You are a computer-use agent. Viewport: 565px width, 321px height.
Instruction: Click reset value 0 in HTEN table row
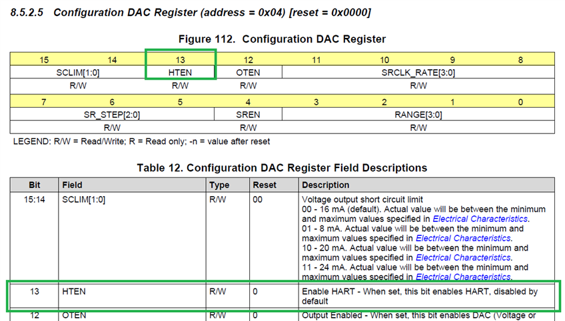(255, 292)
